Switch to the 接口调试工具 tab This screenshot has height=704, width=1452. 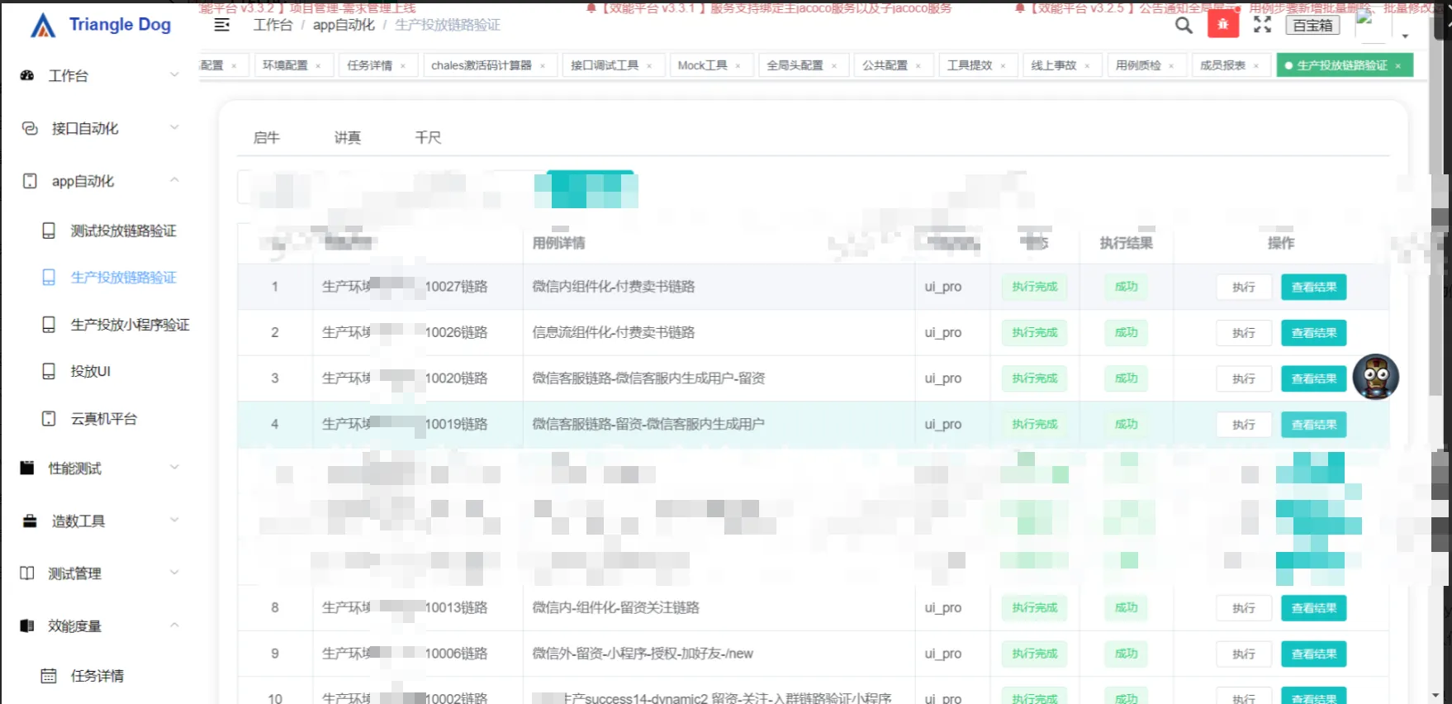pyautogui.click(x=604, y=65)
